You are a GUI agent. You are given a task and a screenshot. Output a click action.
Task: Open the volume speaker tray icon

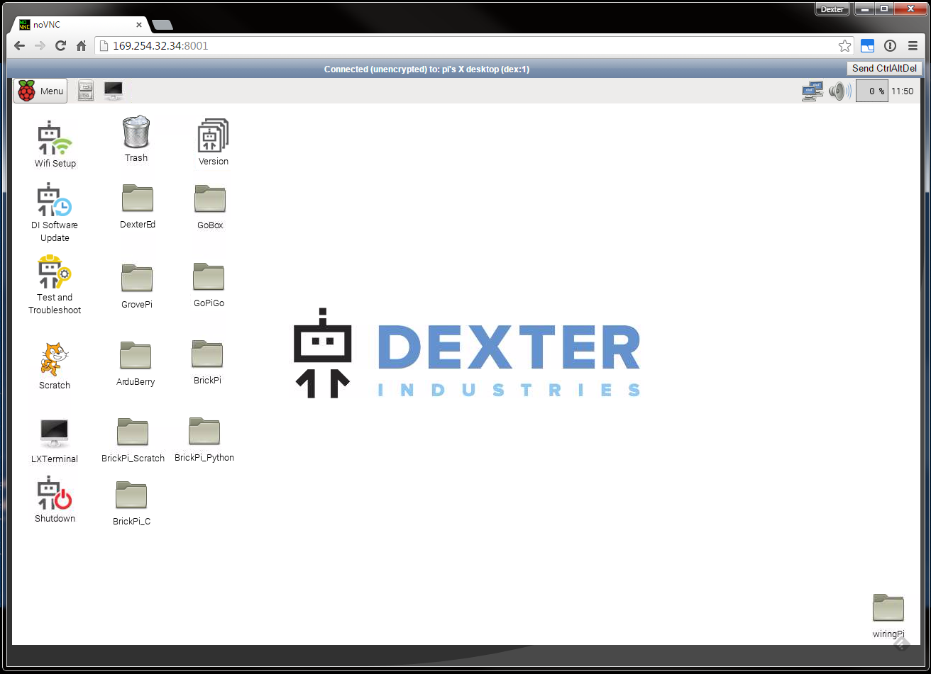click(839, 91)
